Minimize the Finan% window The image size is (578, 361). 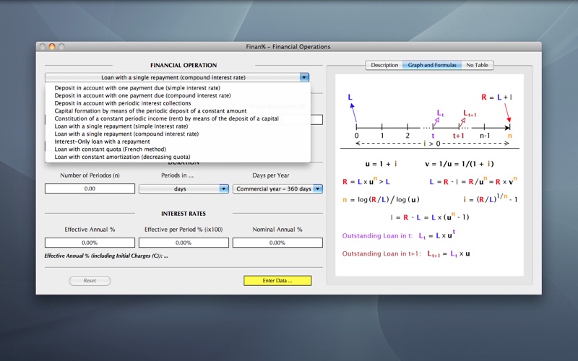click(x=52, y=46)
